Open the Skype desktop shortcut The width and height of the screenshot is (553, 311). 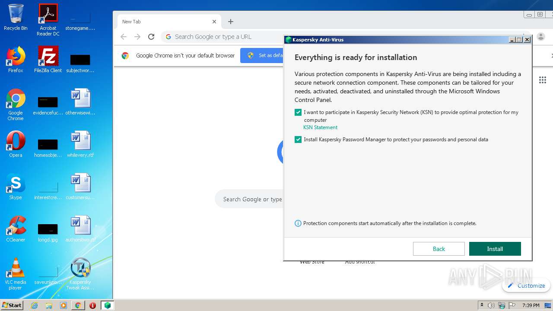(x=16, y=187)
